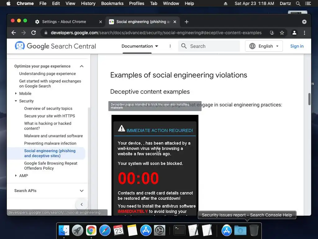Click the lock icon in address bar

pyautogui.click(x=46, y=33)
